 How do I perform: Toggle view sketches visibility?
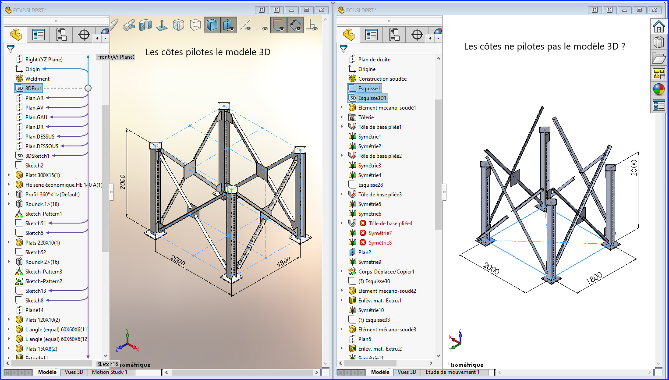tap(279, 25)
